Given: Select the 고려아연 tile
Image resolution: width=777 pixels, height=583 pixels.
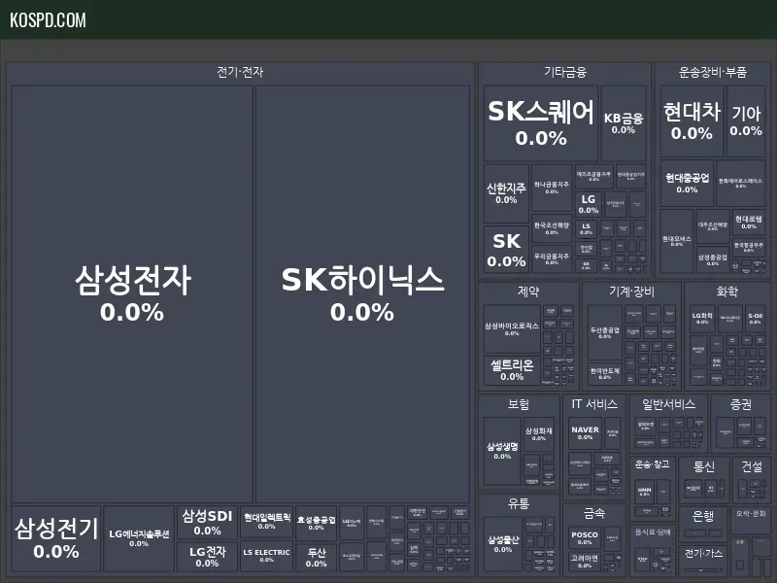Looking at the screenshot, I should pos(585,562).
